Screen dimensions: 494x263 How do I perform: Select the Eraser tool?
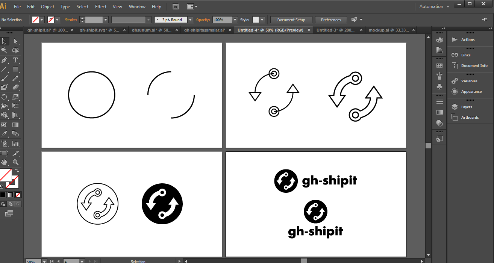[15, 87]
